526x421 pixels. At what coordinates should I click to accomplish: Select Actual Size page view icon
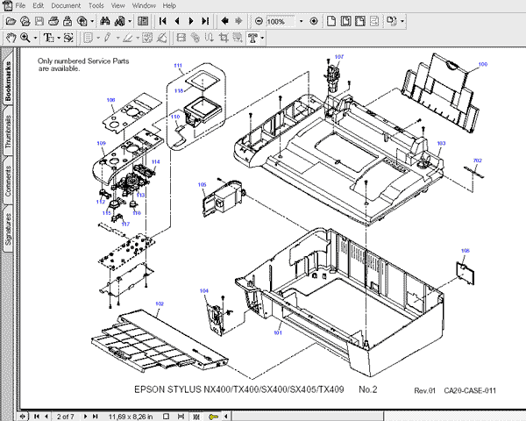[x=331, y=21]
